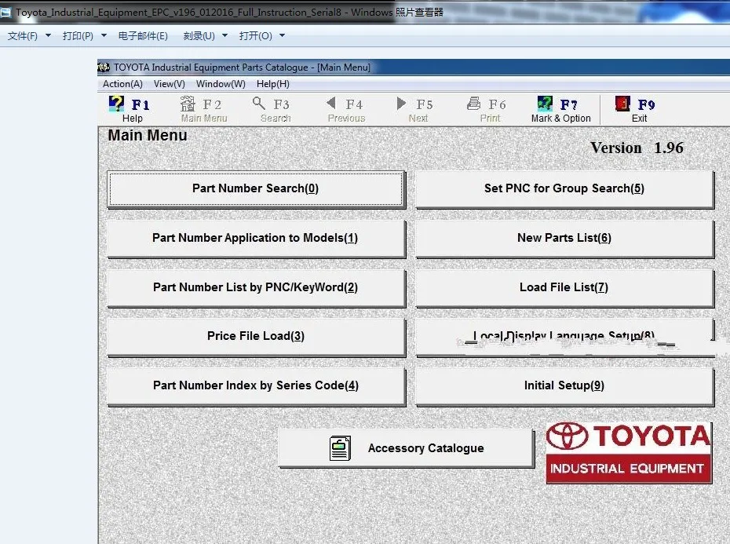Viewport: 730px width, 544px height.
Task: Click Part Number Search(0) button
Action: (256, 189)
